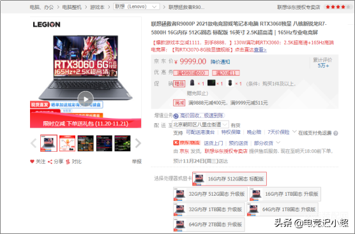Screen dimensions: 355x234
Task: Open the 北京朝阳区八里庄街道 delivery address dropdown
Action: 200,124
